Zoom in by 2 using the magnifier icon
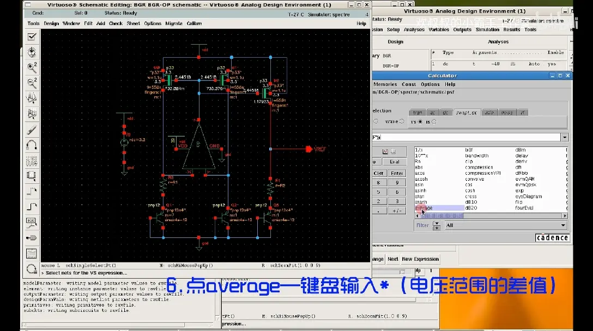Viewport: 593px width, 331px height. (x=32, y=68)
